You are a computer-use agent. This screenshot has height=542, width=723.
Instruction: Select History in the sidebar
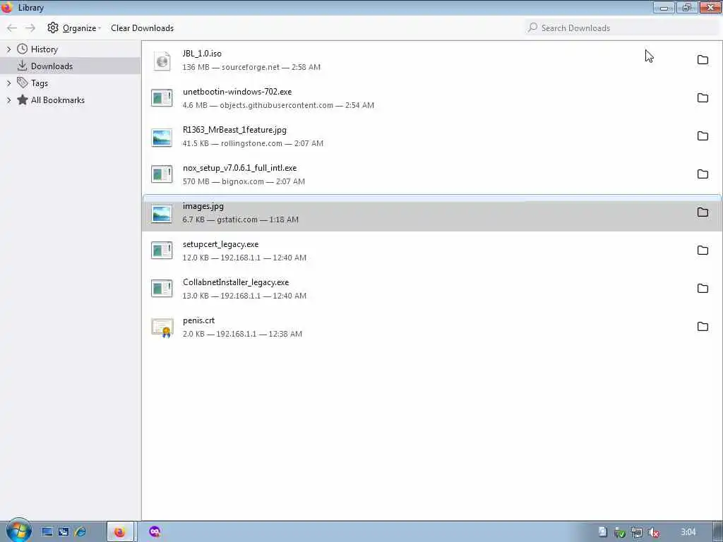pos(44,49)
